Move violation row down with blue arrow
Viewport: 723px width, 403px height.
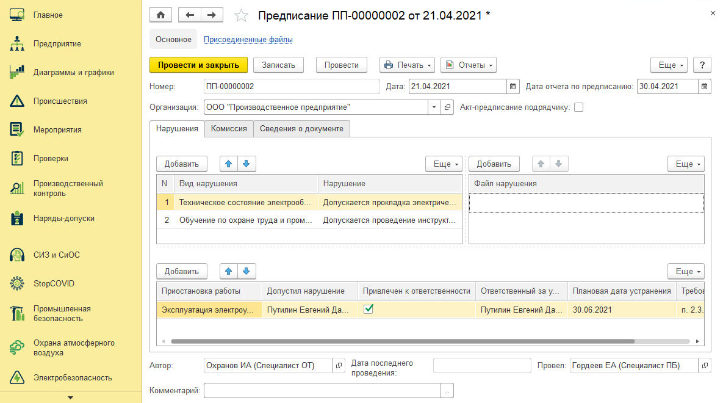pyautogui.click(x=246, y=164)
